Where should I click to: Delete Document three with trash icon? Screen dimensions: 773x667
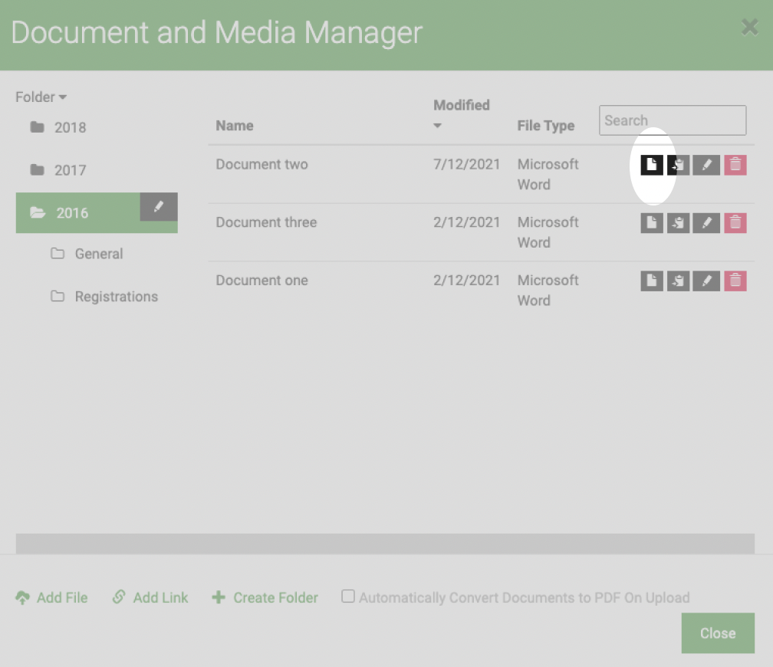click(735, 223)
